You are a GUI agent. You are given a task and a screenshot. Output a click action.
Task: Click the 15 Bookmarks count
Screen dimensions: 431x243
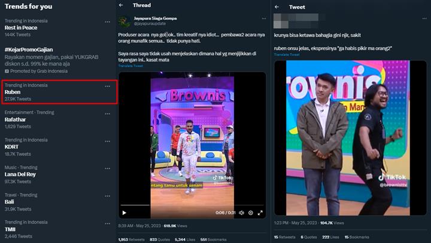tap(357, 237)
